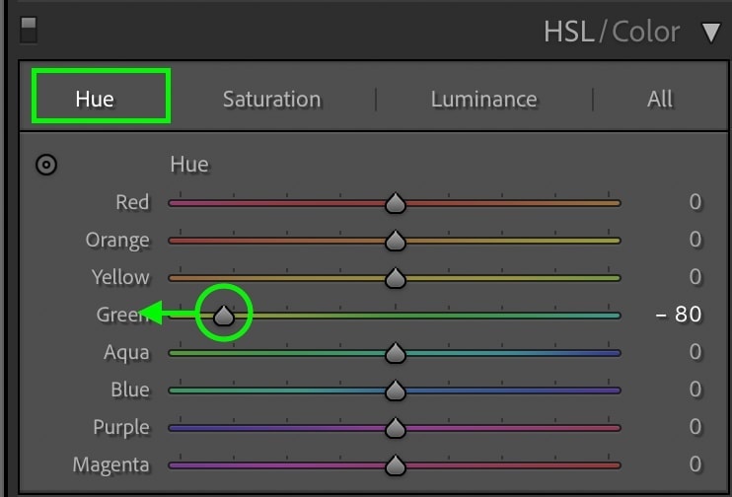Select Color mode in panel header
Viewport: 732px width, 497px height.
[645, 32]
